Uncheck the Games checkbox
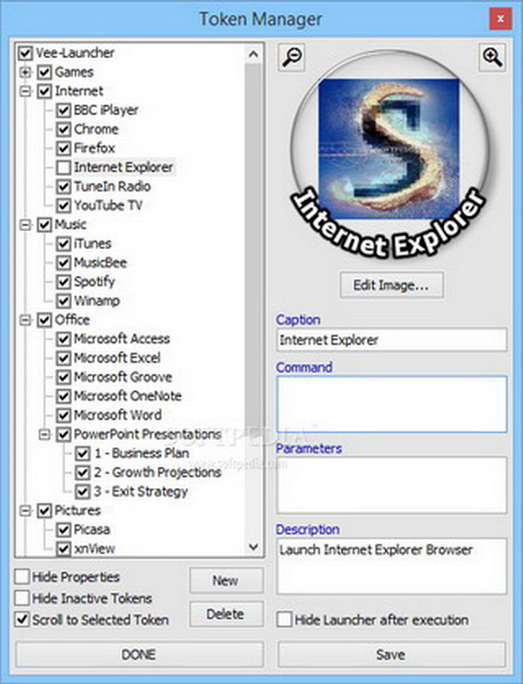 tap(44, 72)
